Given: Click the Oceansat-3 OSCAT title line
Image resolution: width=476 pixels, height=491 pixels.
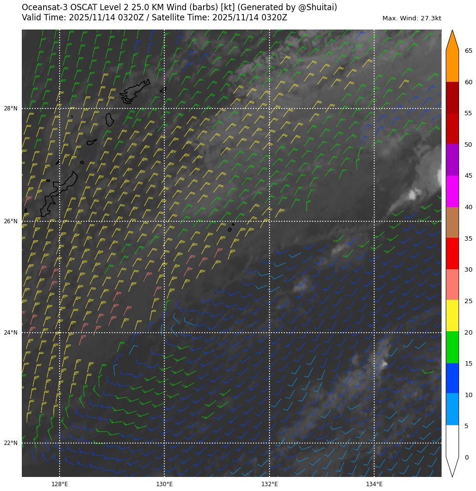Looking at the screenshot, I should [x=179, y=7].
